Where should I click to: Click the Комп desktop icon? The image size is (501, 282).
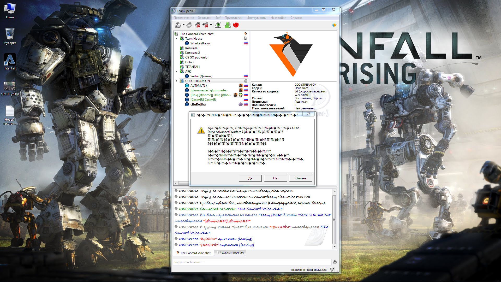coord(10,11)
